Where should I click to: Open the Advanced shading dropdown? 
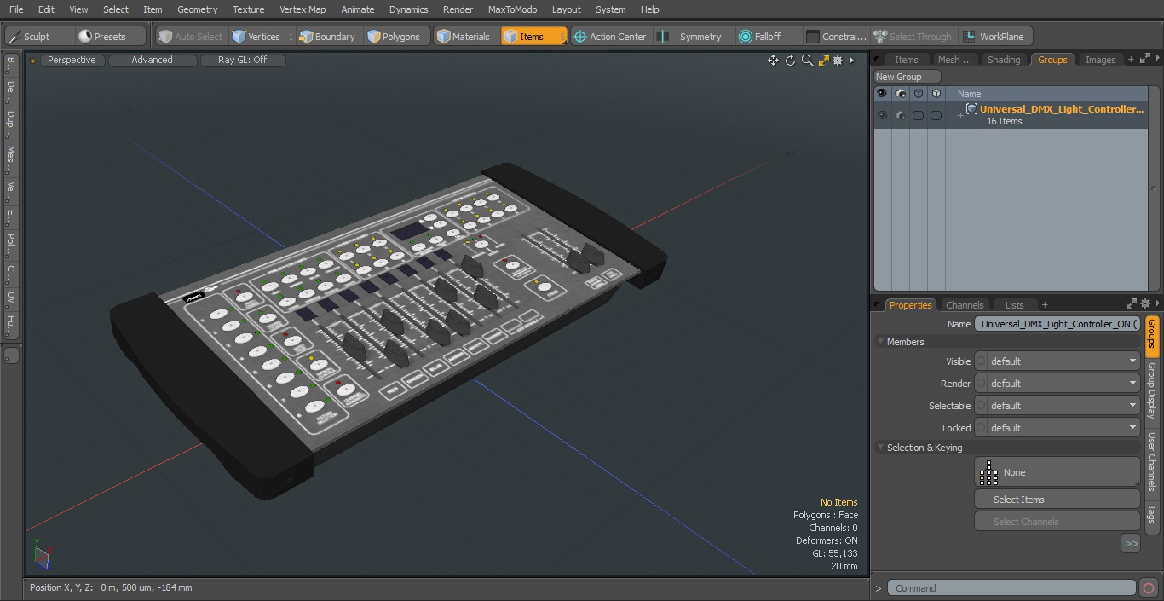coord(153,61)
